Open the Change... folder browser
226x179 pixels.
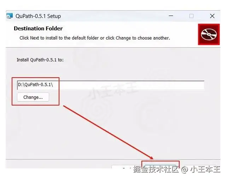33,97
